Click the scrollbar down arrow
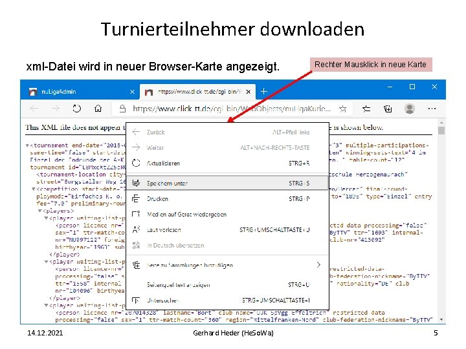466x349 pixels. (x=441, y=320)
